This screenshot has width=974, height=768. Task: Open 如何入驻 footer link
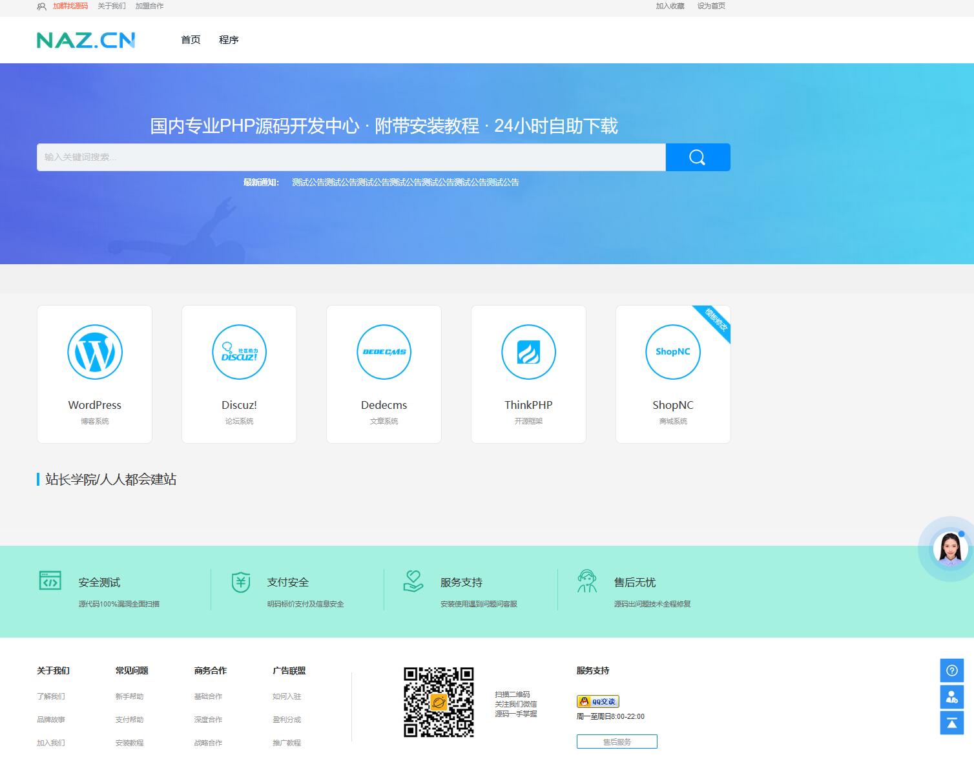tap(287, 696)
